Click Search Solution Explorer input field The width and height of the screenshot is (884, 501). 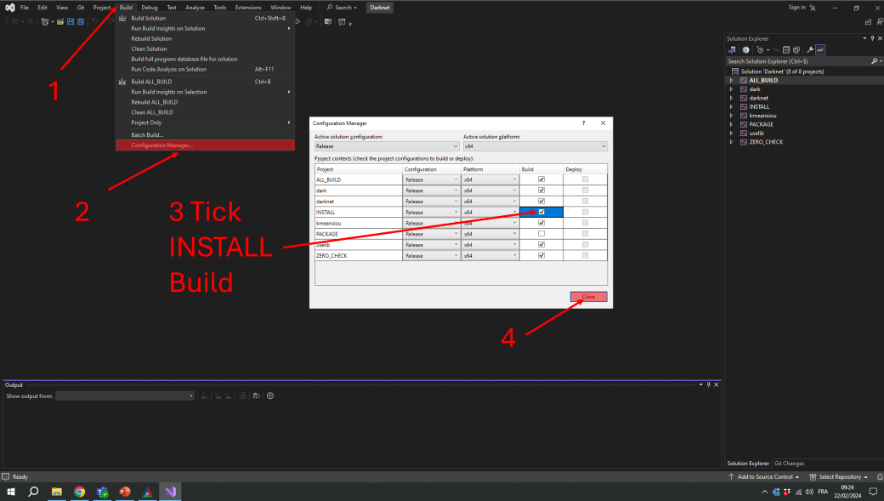[x=798, y=61]
